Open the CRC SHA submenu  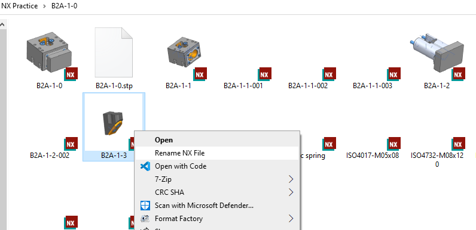tap(217, 192)
